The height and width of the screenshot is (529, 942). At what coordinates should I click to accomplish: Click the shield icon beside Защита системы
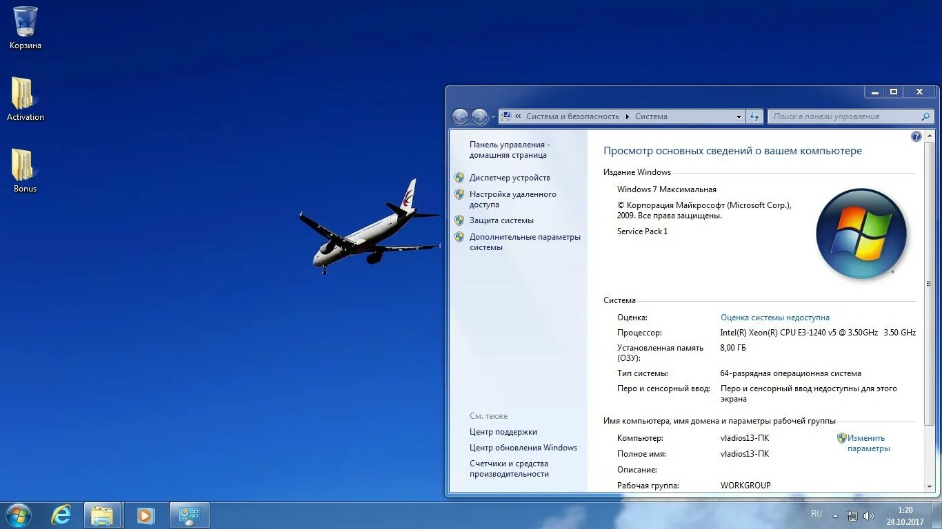(459, 220)
